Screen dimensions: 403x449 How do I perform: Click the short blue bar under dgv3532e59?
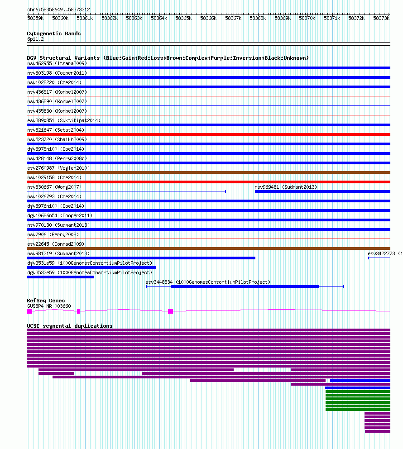pos(60,277)
